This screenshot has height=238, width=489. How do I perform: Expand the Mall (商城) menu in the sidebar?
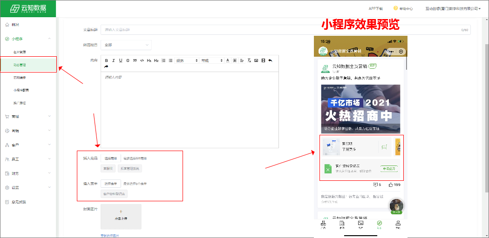28,116
